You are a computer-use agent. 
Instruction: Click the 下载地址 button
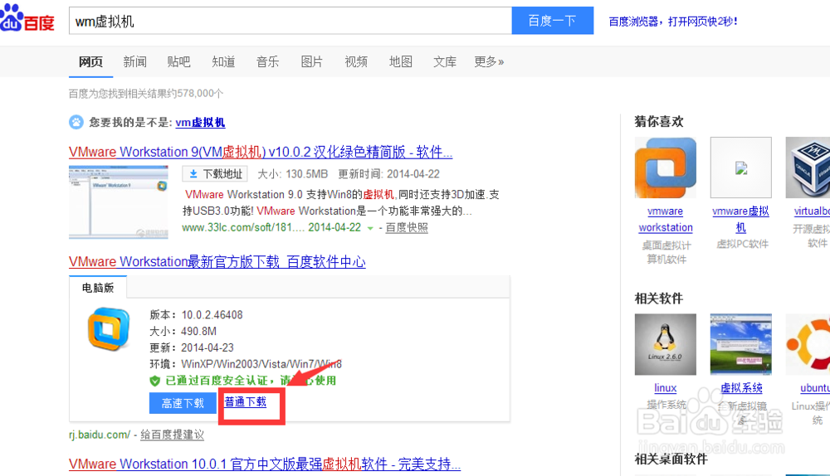coord(216,174)
